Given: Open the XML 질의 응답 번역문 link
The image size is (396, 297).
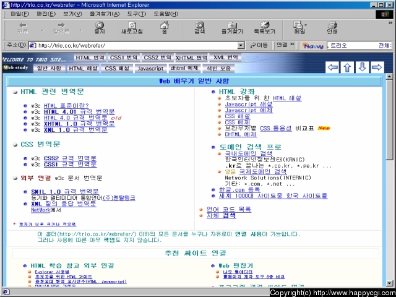Looking at the screenshot, I should [x=64, y=204].
